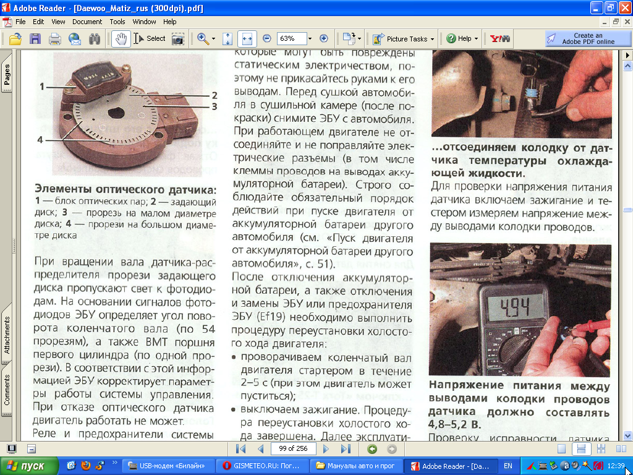Toggle full screen view in status bar

point(12,449)
